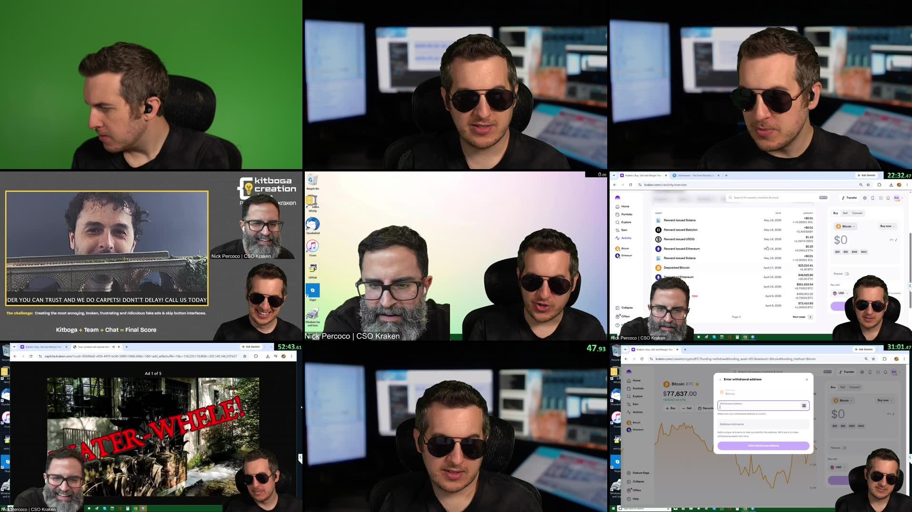Open the notifications bell on the activity overview page

pos(888,198)
